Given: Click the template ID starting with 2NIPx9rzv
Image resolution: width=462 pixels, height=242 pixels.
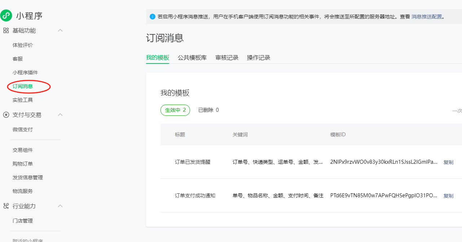Looking at the screenshot, I should click(384, 162).
